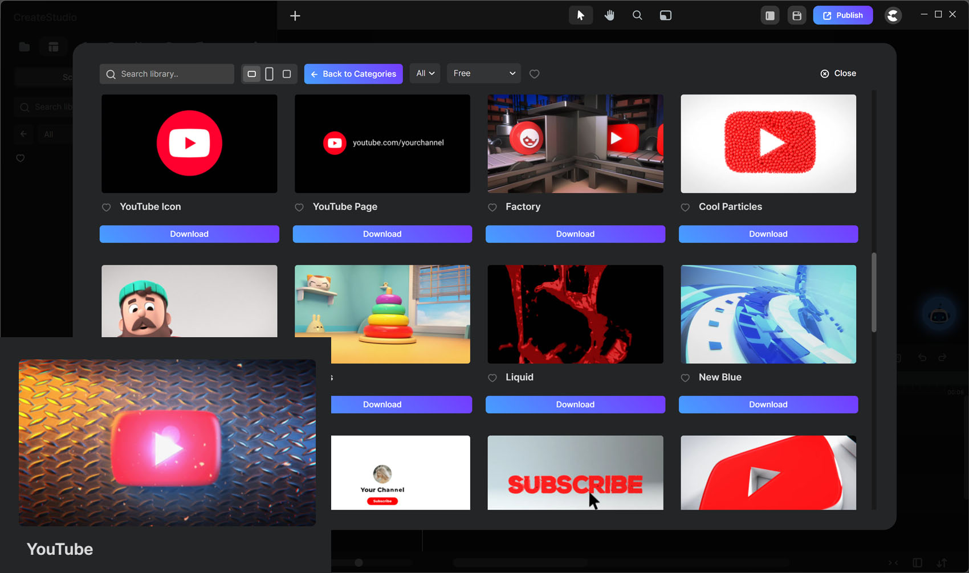Open the Free pricing dropdown
Image resolution: width=969 pixels, height=573 pixels.
pyautogui.click(x=483, y=73)
